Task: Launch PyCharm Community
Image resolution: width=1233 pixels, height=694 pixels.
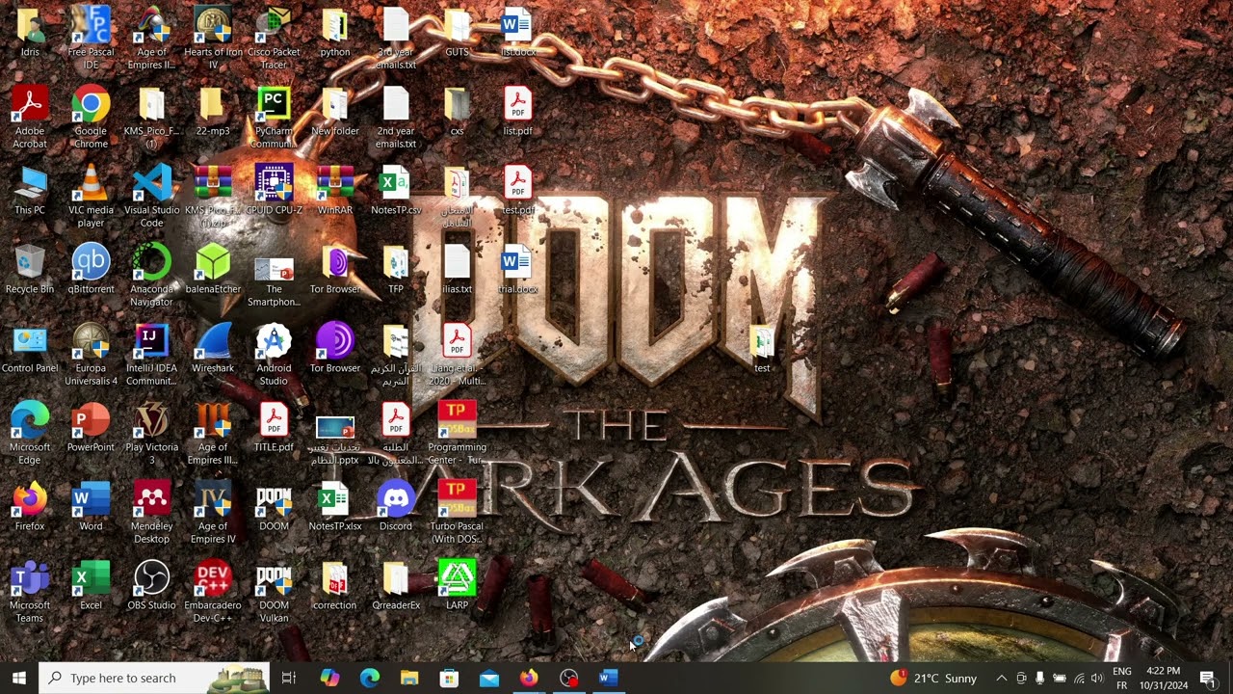Action: [x=274, y=117]
